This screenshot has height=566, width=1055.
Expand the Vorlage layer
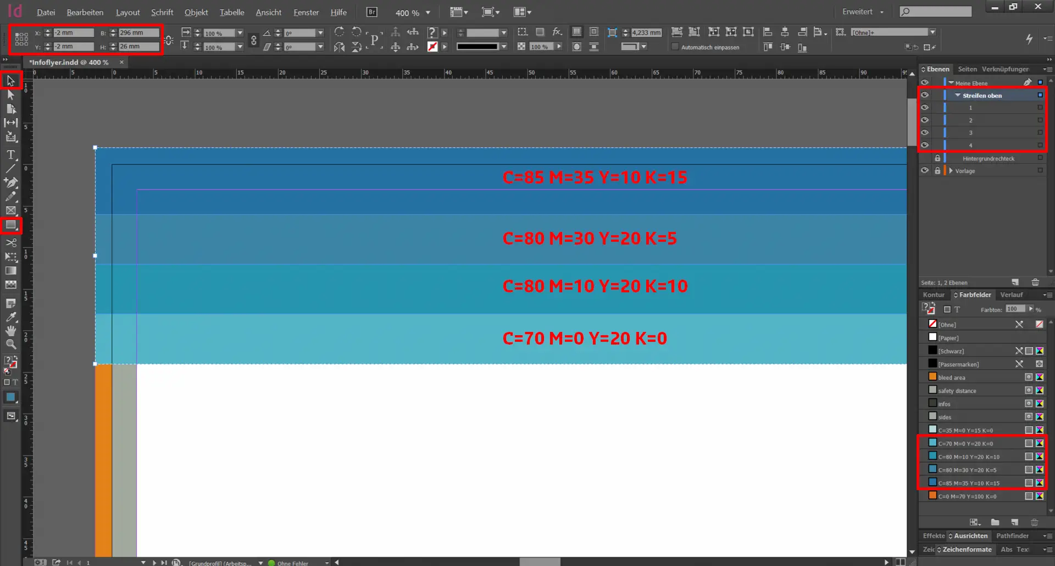pyautogui.click(x=951, y=171)
